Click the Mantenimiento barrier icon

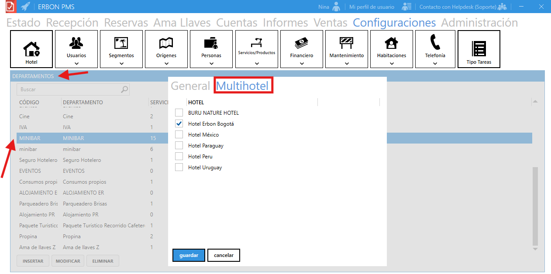(x=346, y=43)
